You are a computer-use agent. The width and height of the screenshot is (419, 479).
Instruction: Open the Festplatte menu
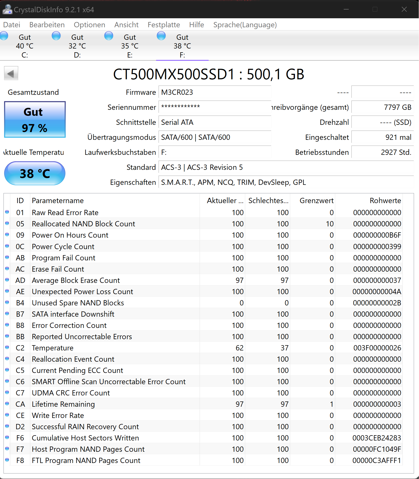pos(164,25)
